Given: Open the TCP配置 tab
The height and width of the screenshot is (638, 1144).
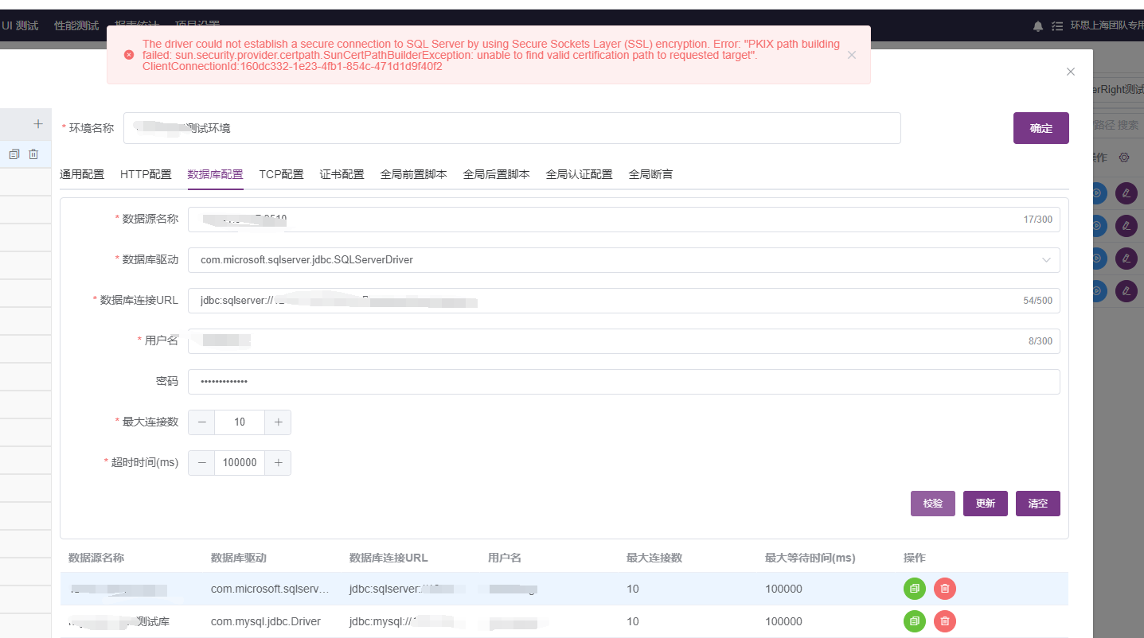Looking at the screenshot, I should coord(281,174).
